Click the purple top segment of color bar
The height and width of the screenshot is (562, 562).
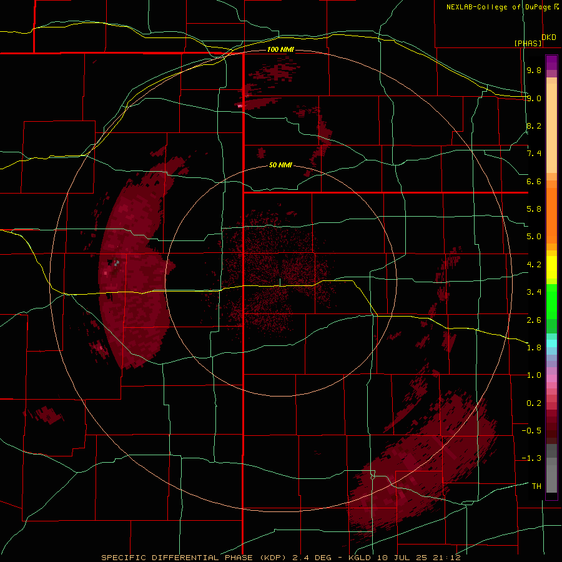pos(551,63)
